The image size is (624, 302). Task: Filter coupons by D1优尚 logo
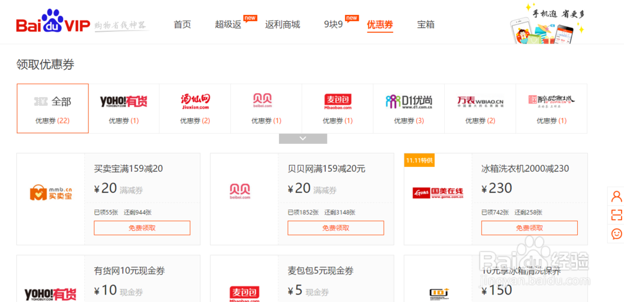coord(409,102)
